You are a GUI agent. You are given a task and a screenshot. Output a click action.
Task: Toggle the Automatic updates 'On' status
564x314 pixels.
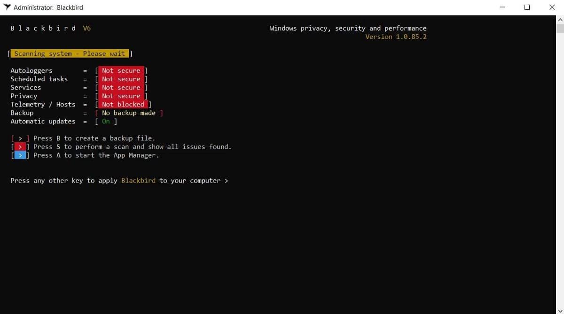[x=106, y=121]
